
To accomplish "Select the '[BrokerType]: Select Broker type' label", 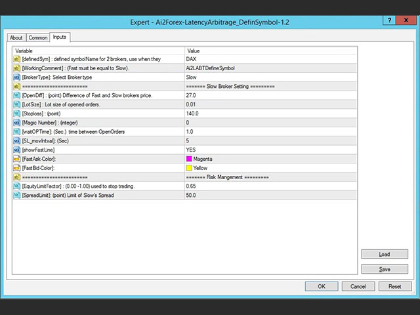I will point(57,77).
